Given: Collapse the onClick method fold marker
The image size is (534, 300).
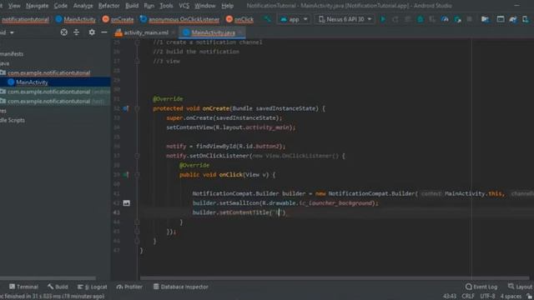Looking at the screenshot, I should 137,175.
